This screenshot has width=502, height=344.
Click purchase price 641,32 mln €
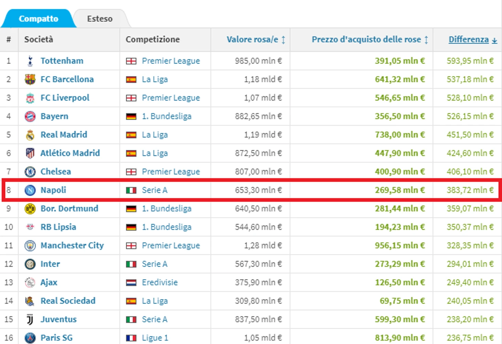coord(400,79)
